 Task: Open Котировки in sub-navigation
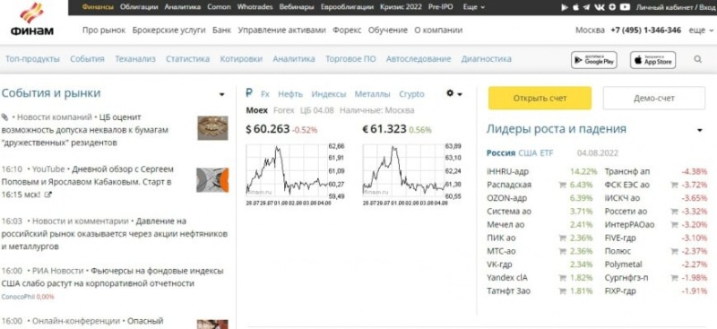click(x=241, y=59)
